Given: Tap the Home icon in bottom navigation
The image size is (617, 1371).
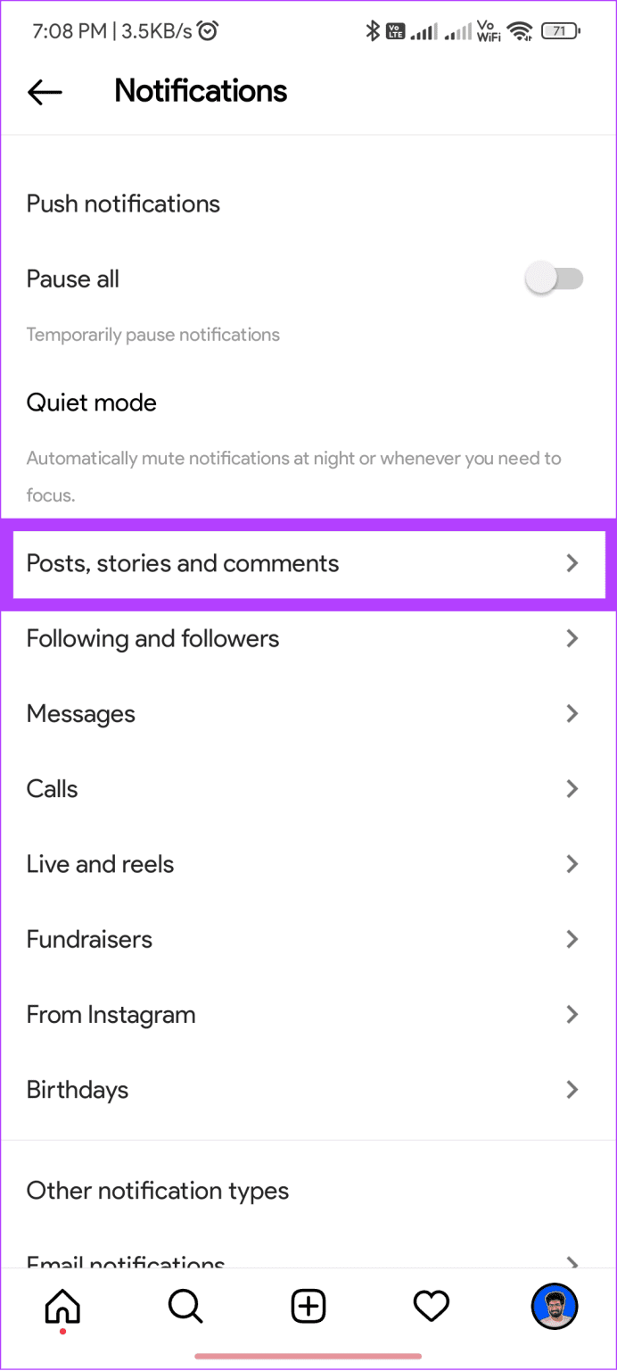Looking at the screenshot, I should click(62, 1306).
